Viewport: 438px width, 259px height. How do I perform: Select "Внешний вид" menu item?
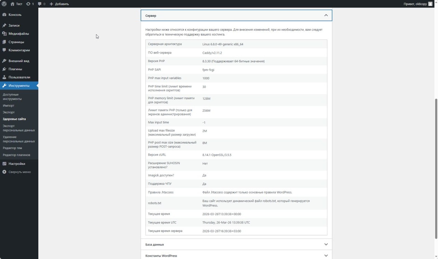pyautogui.click(x=19, y=61)
